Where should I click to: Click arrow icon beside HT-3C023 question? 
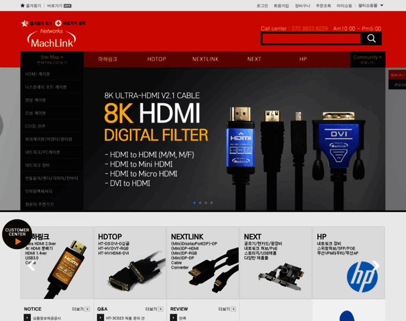click(x=100, y=318)
